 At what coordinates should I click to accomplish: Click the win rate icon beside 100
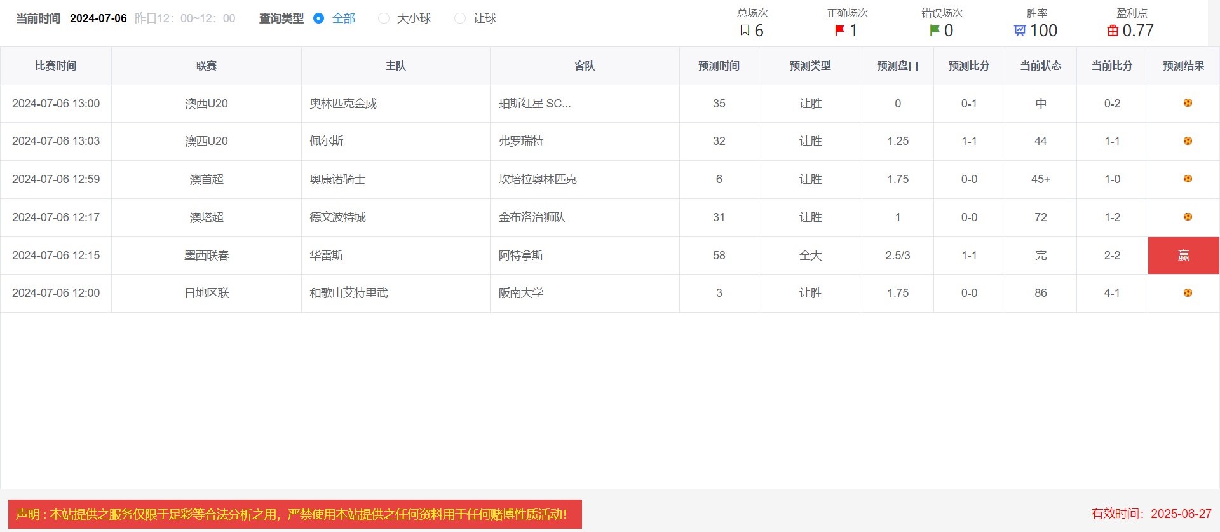pyautogui.click(x=1020, y=31)
